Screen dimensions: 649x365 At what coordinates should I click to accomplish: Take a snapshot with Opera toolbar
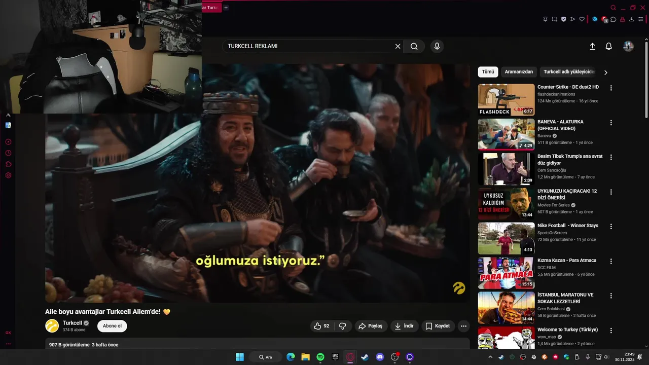pyautogui.click(x=554, y=19)
